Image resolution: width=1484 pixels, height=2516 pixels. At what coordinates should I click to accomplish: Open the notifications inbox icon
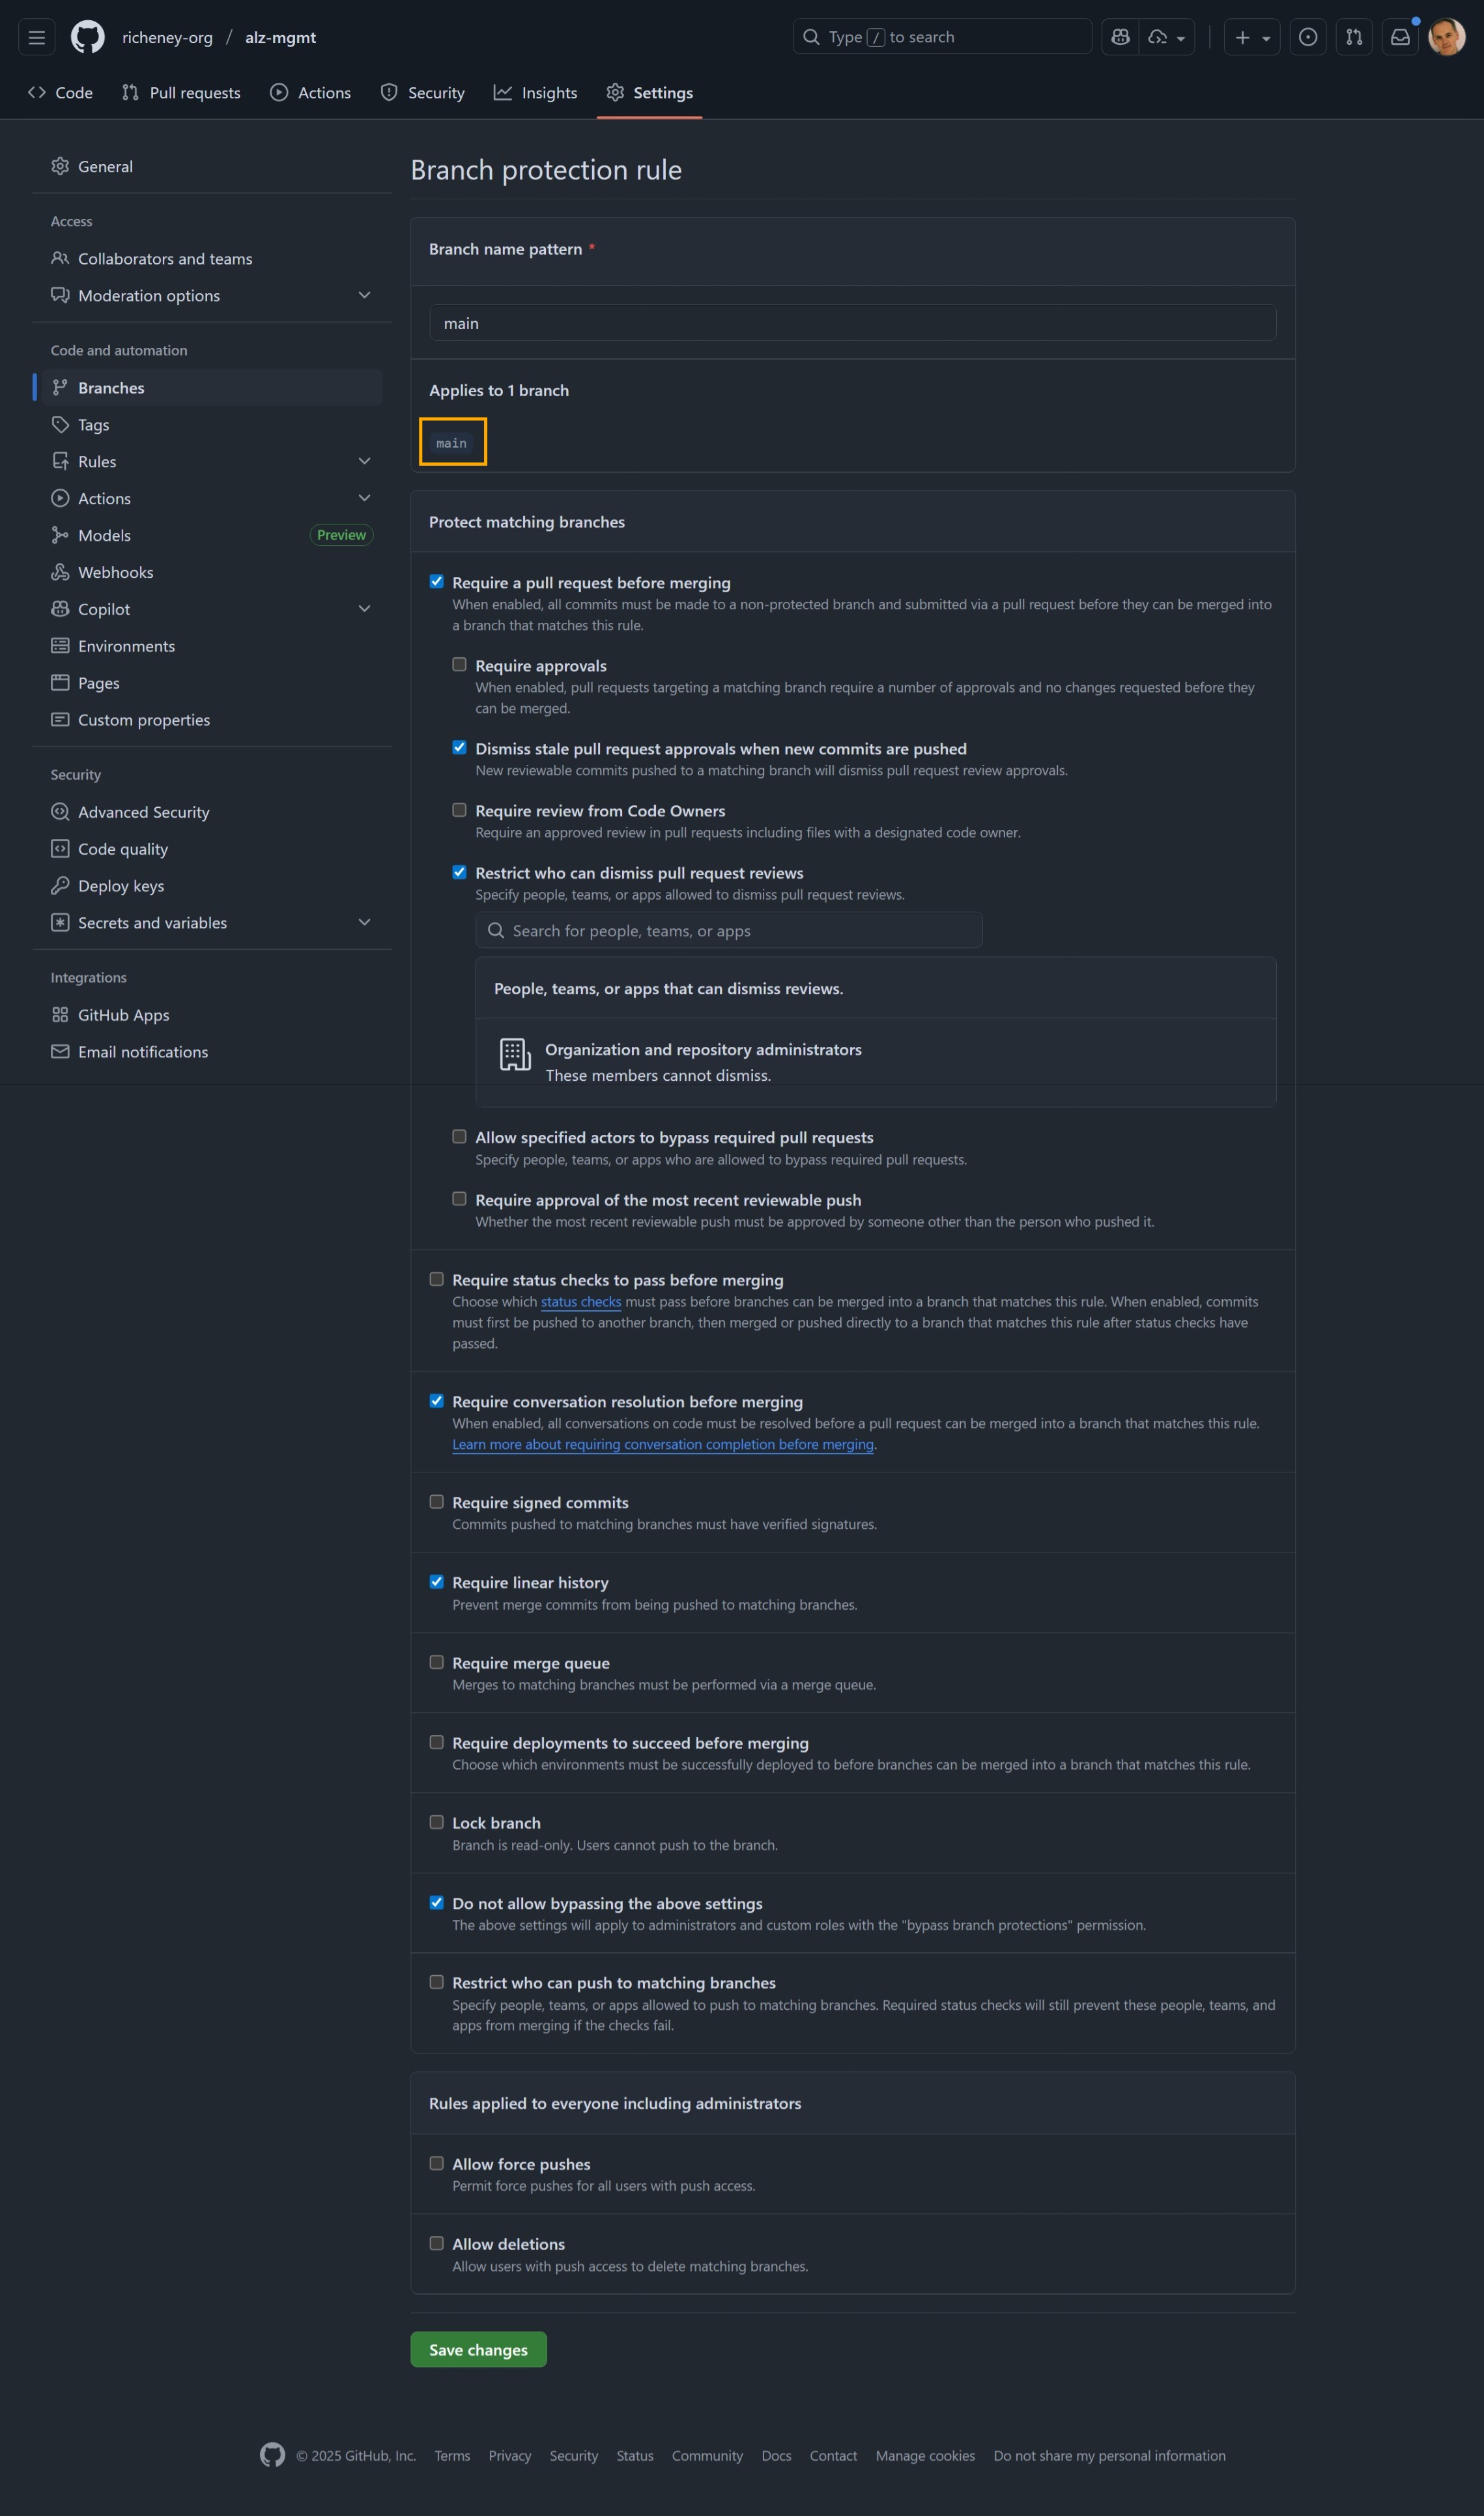point(1400,37)
